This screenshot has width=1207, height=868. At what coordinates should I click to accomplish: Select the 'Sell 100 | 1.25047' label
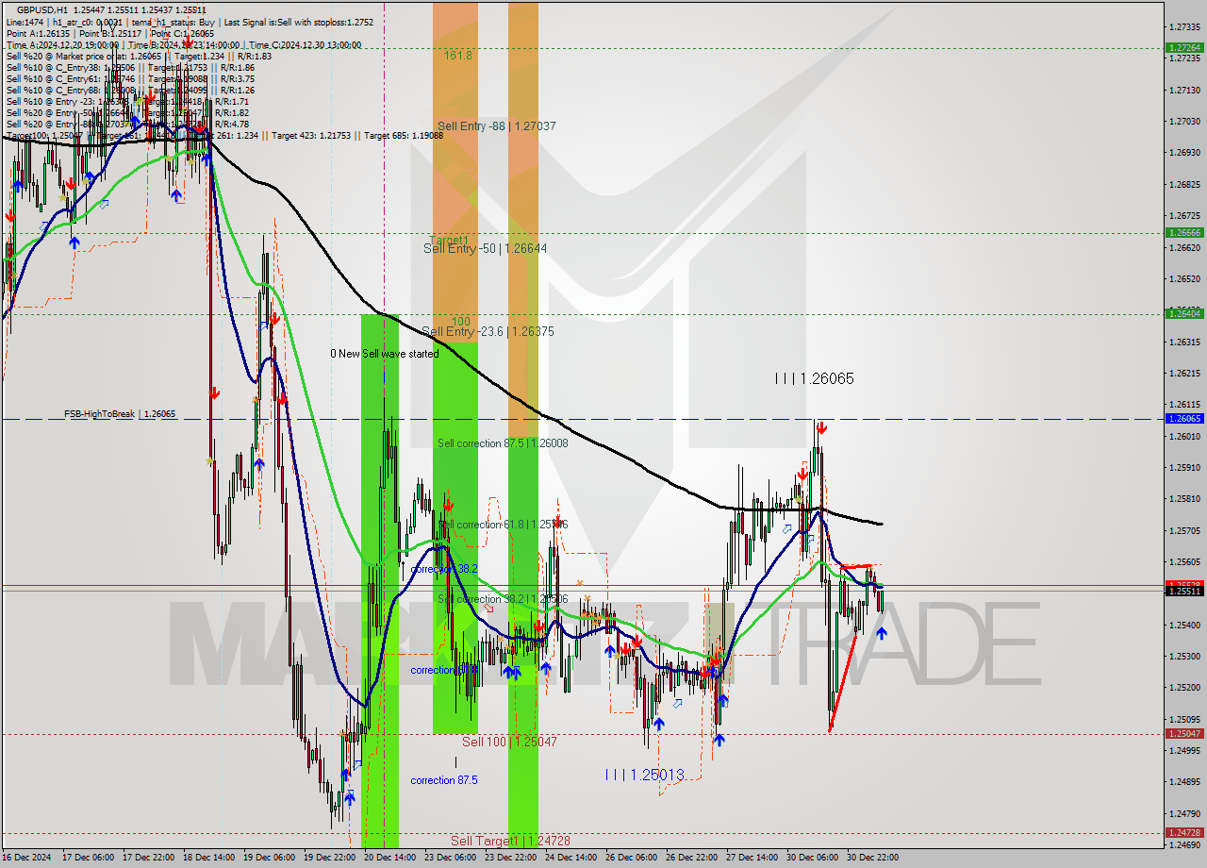[509, 742]
